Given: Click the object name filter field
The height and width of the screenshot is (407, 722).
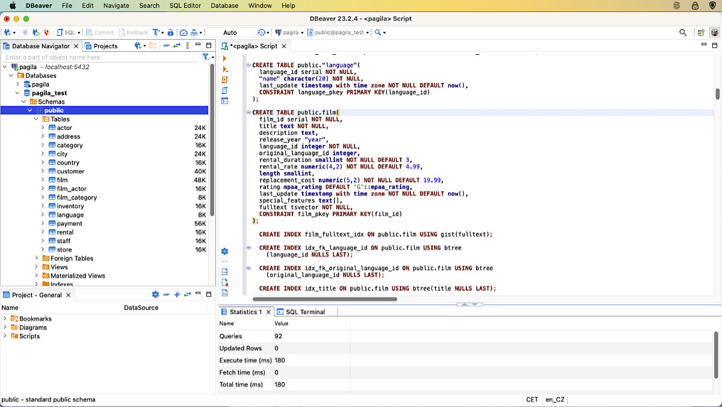Looking at the screenshot, I should (x=100, y=57).
